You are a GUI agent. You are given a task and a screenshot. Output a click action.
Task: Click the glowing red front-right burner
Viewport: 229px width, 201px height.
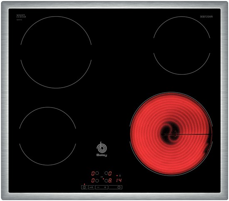click(x=171, y=134)
